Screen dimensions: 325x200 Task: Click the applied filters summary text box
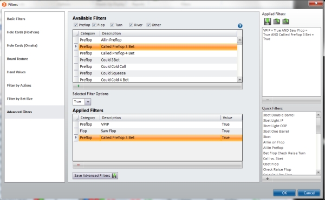[291, 61]
